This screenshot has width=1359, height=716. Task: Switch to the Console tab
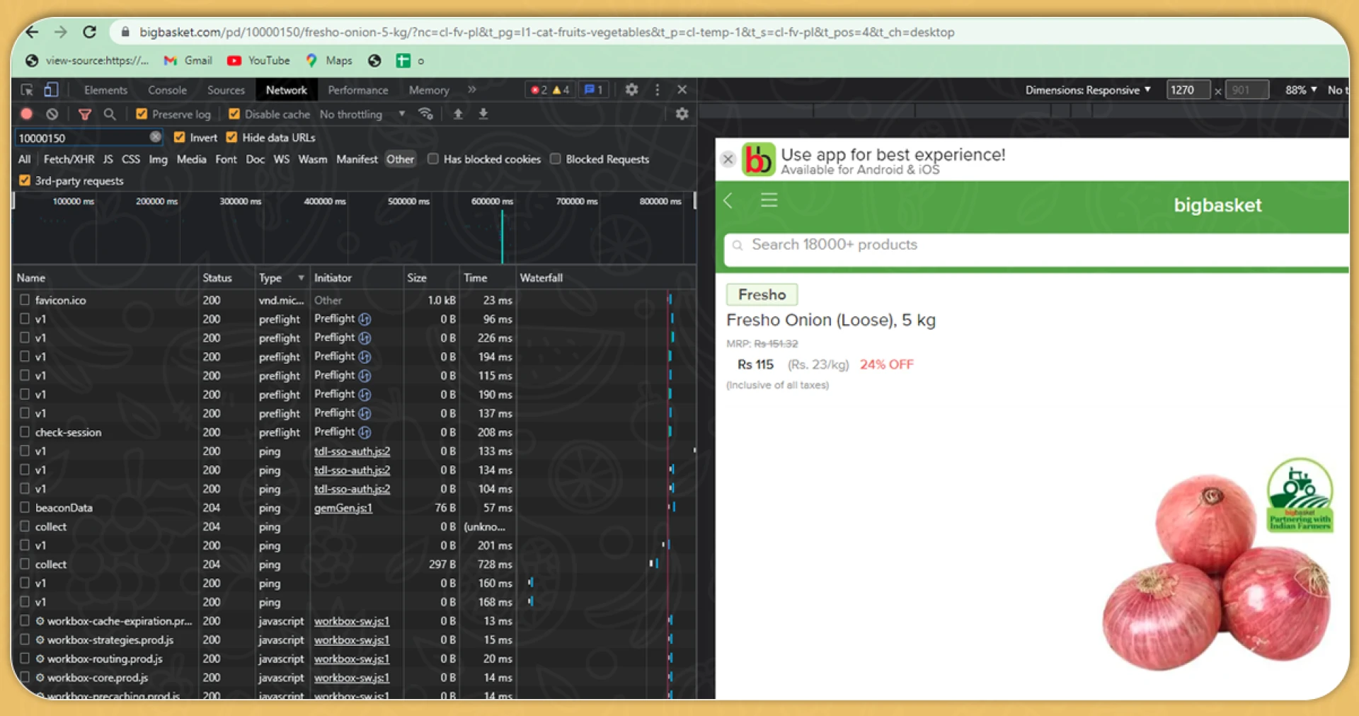click(166, 89)
